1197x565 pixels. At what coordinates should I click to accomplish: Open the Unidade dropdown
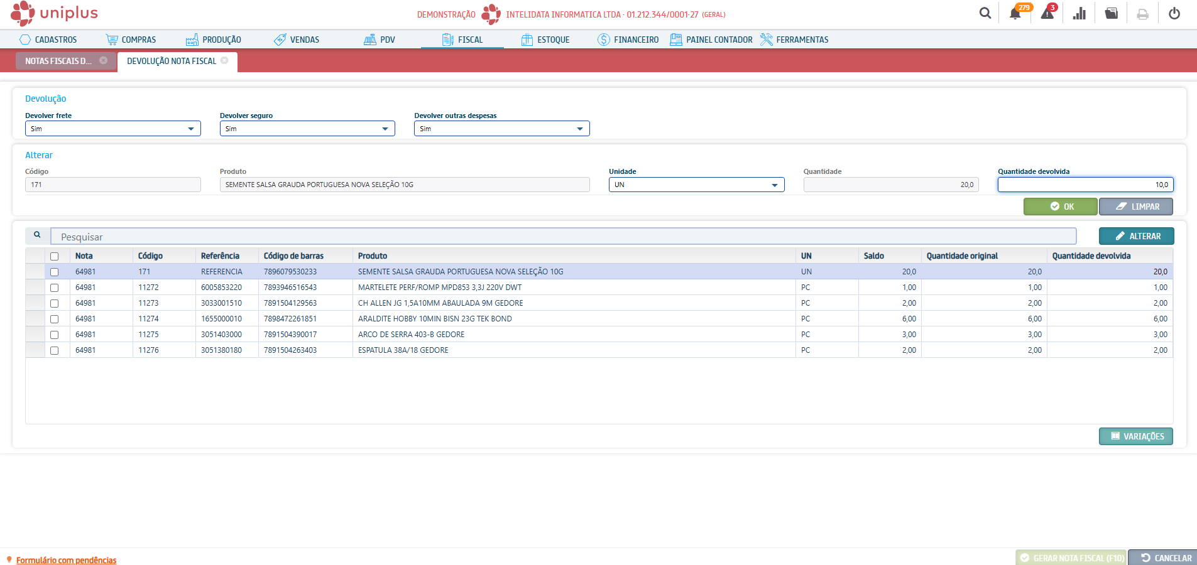click(x=696, y=185)
